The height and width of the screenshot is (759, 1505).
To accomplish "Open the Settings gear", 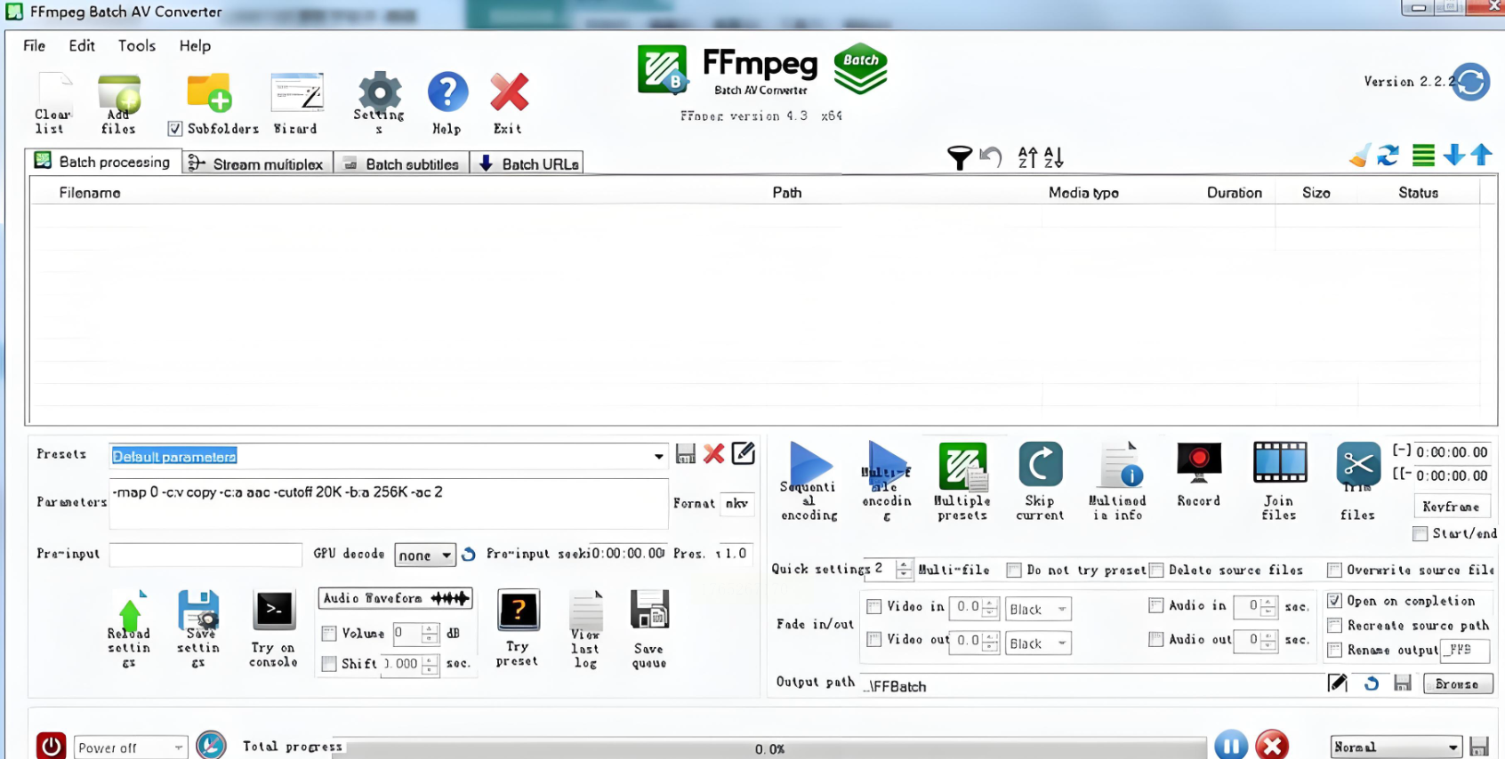I will [x=380, y=92].
